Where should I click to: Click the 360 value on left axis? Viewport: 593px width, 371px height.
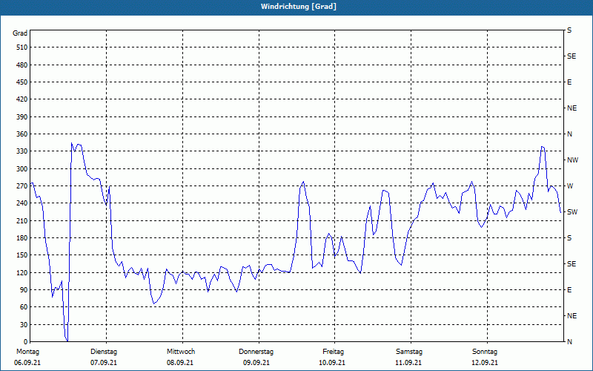tap(22, 134)
